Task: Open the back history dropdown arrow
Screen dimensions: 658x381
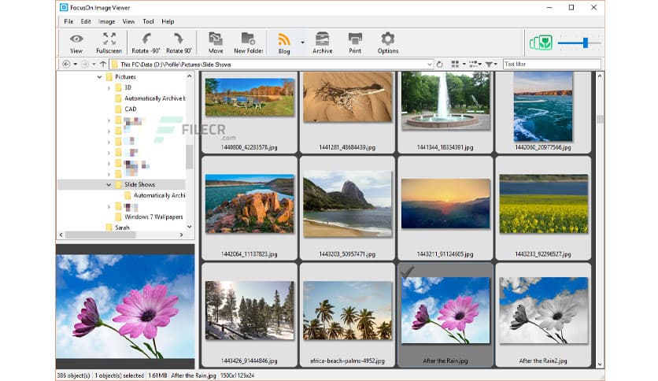Action: (x=75, y=65)
